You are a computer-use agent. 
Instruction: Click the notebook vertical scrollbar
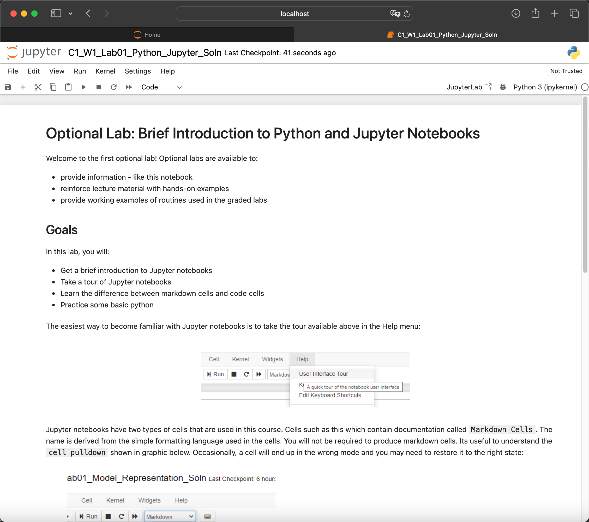tap(585, 184)
